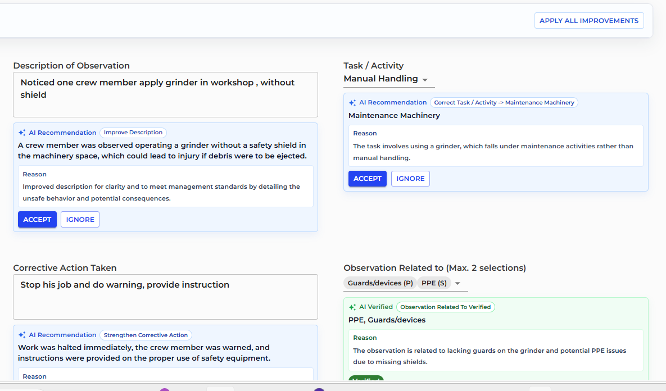This screenshot has width=666, height=391.
Task: Click AI sparkle icon beside Correct Task / Activity
Action: [x=352, y=103]
